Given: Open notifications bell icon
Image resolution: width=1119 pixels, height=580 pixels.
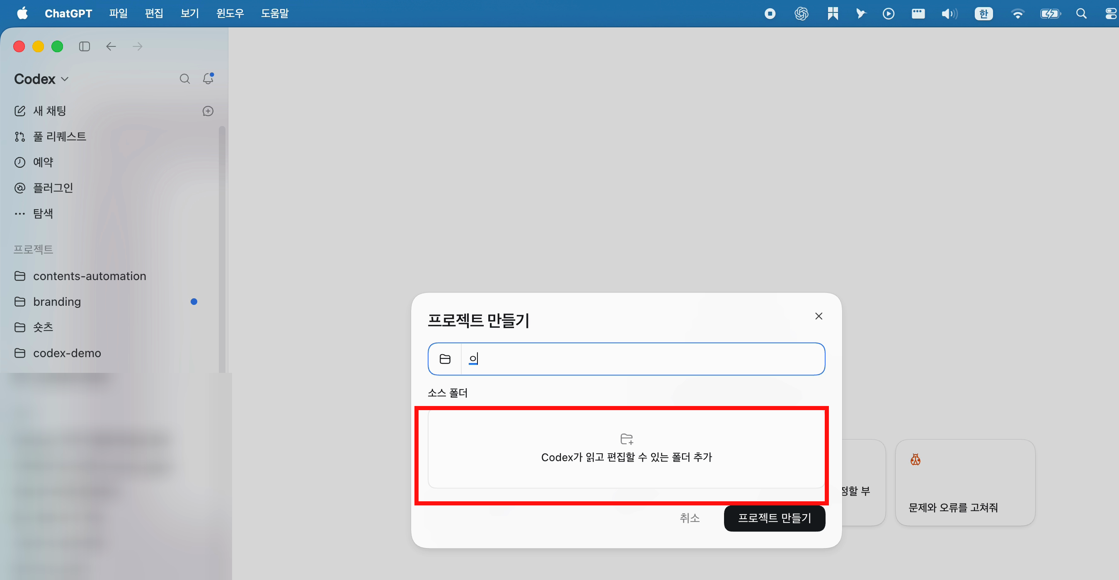Looking at the screenshot, I should pyautogui.click(x=208, y=79).
